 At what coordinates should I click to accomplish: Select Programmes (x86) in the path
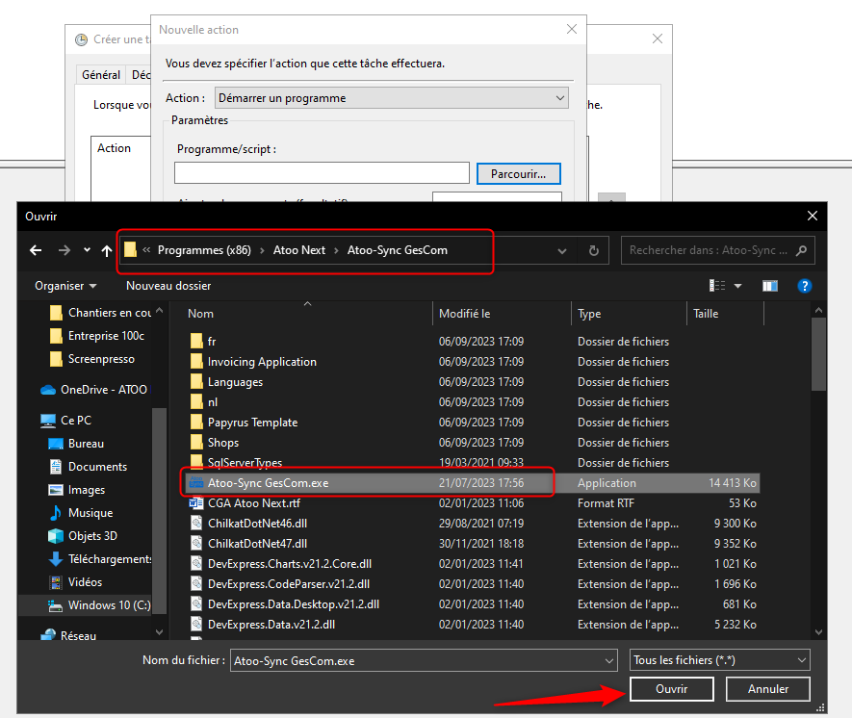tap(204, 250)
